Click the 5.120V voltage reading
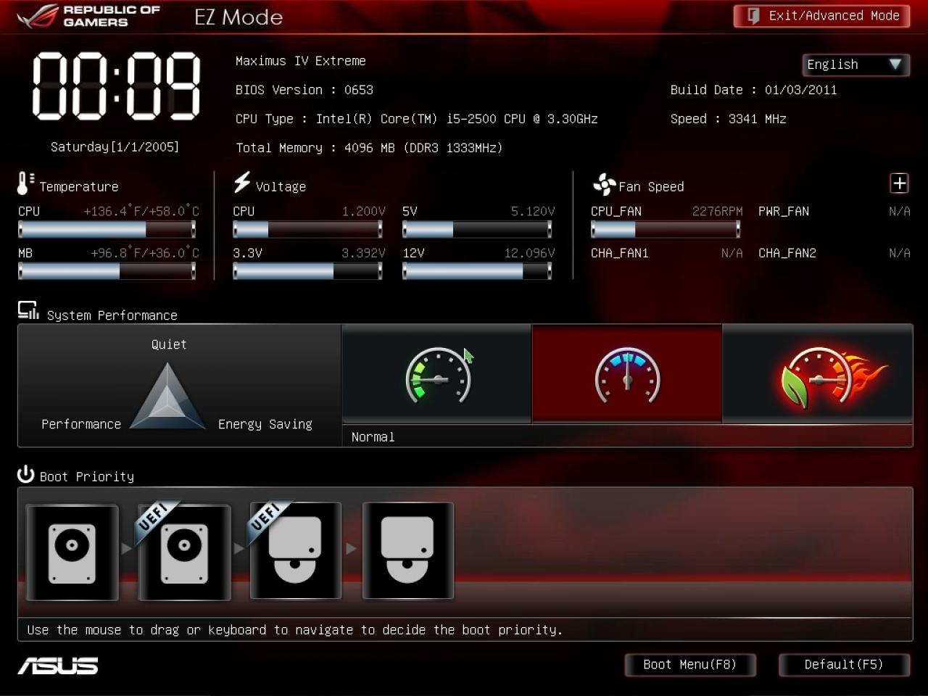 point(533,212)
